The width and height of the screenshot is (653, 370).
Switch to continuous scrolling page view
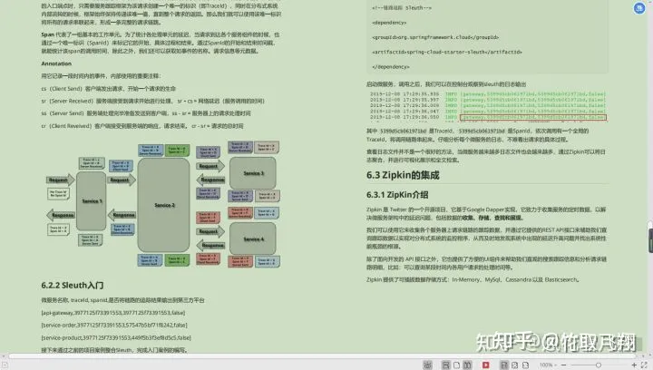pos(445,365)
